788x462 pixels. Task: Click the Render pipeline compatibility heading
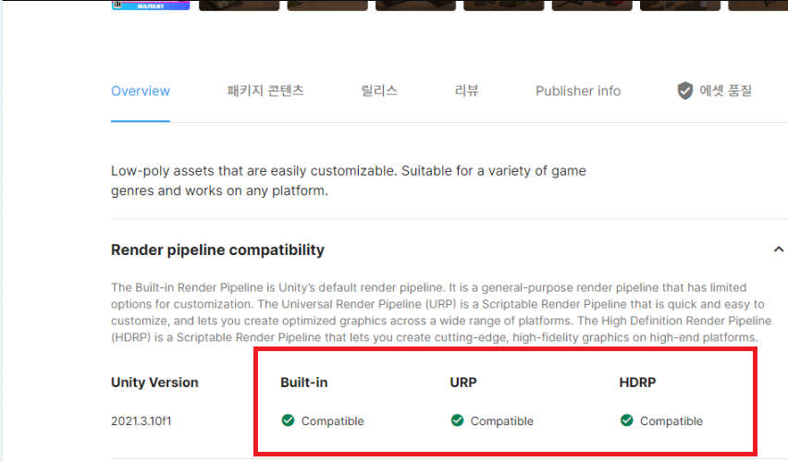(x=217, y=249)
